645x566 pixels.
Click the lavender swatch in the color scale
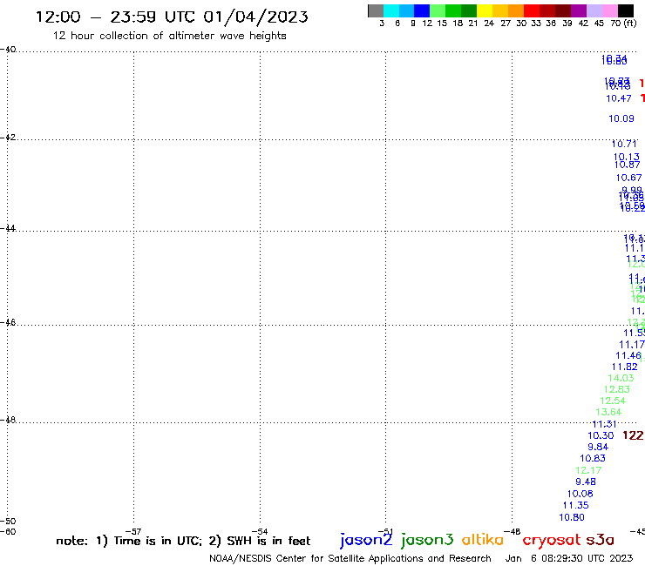[594, 10]
